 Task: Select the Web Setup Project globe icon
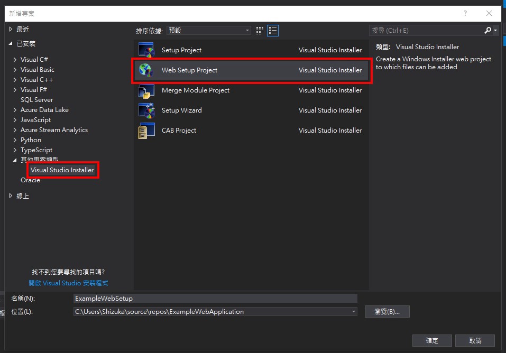click(146, 70)
